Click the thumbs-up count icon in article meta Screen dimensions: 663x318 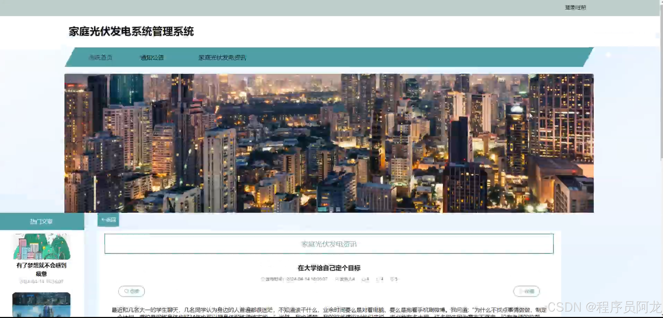coord(364,279)
